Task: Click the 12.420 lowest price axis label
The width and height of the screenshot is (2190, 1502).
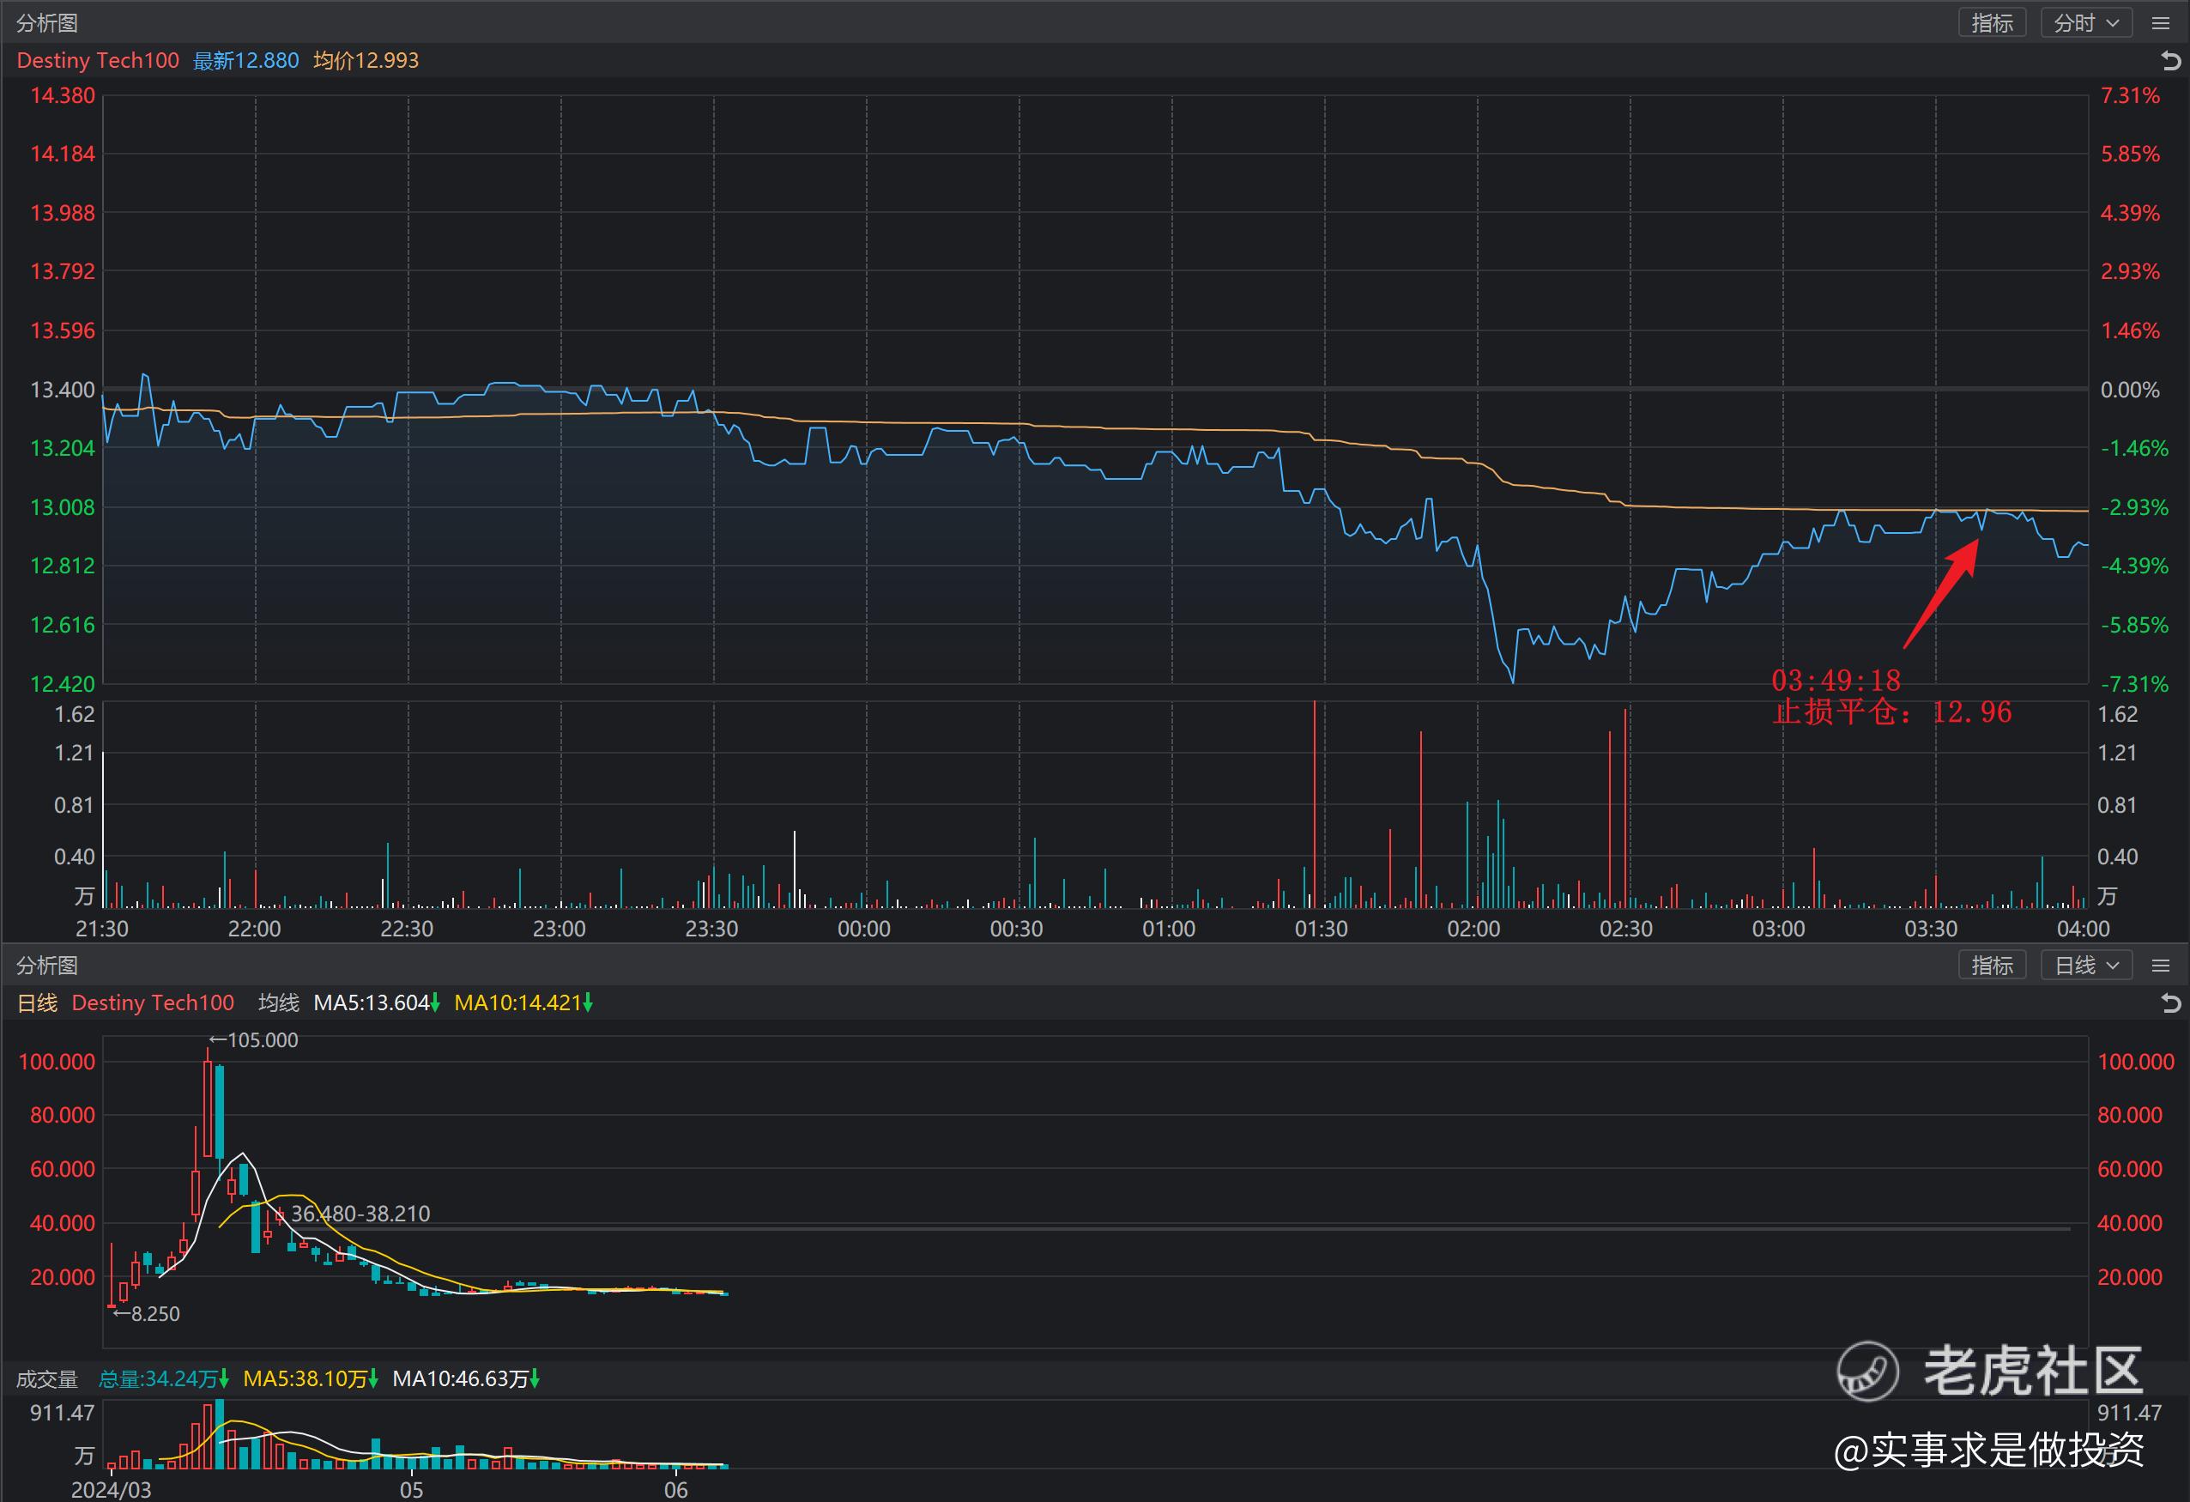Action: [x=64, y=683]
